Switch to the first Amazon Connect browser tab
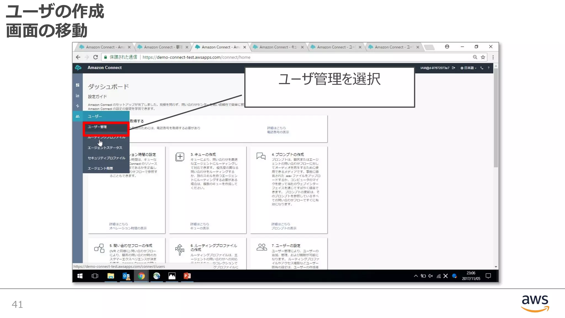 pos(105,47)
